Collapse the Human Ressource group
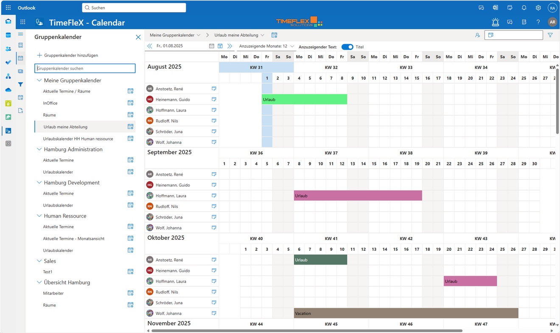This screenshot has width=560, height=333. click(39, 216)
